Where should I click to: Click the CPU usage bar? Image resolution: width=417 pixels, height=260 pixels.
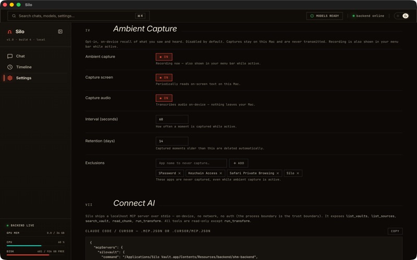[35, 245]
